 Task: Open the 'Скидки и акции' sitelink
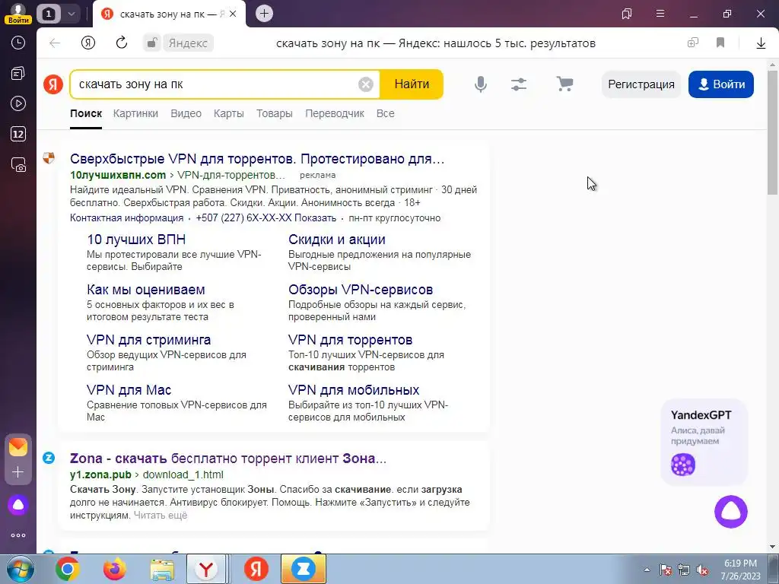[337, 240]
